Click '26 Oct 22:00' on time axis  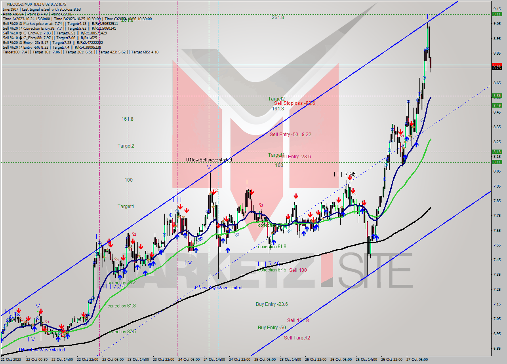[x=392, y=360]
